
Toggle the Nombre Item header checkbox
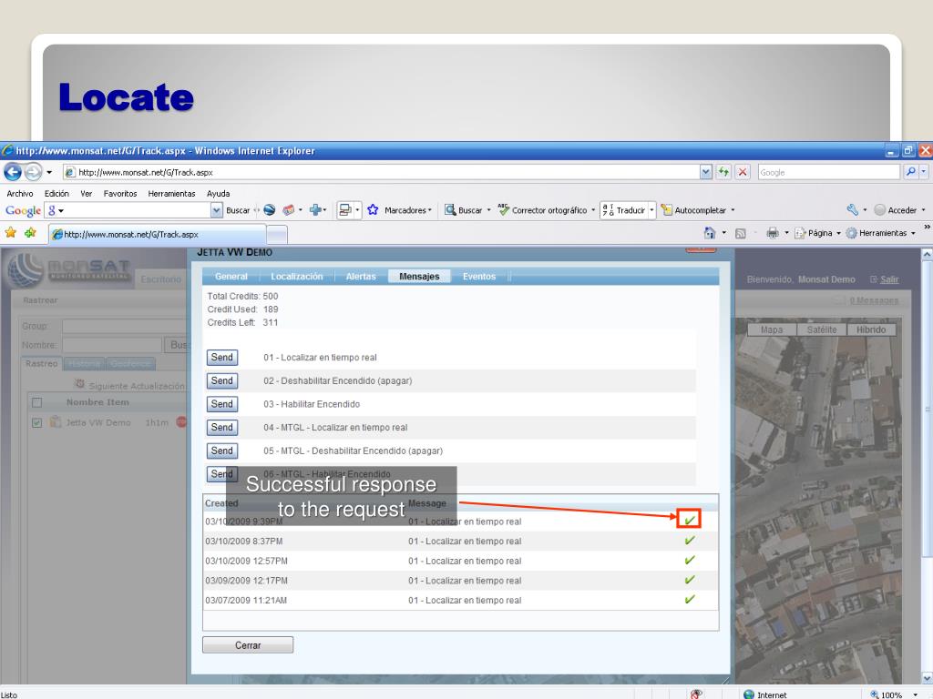click(36, 402)
